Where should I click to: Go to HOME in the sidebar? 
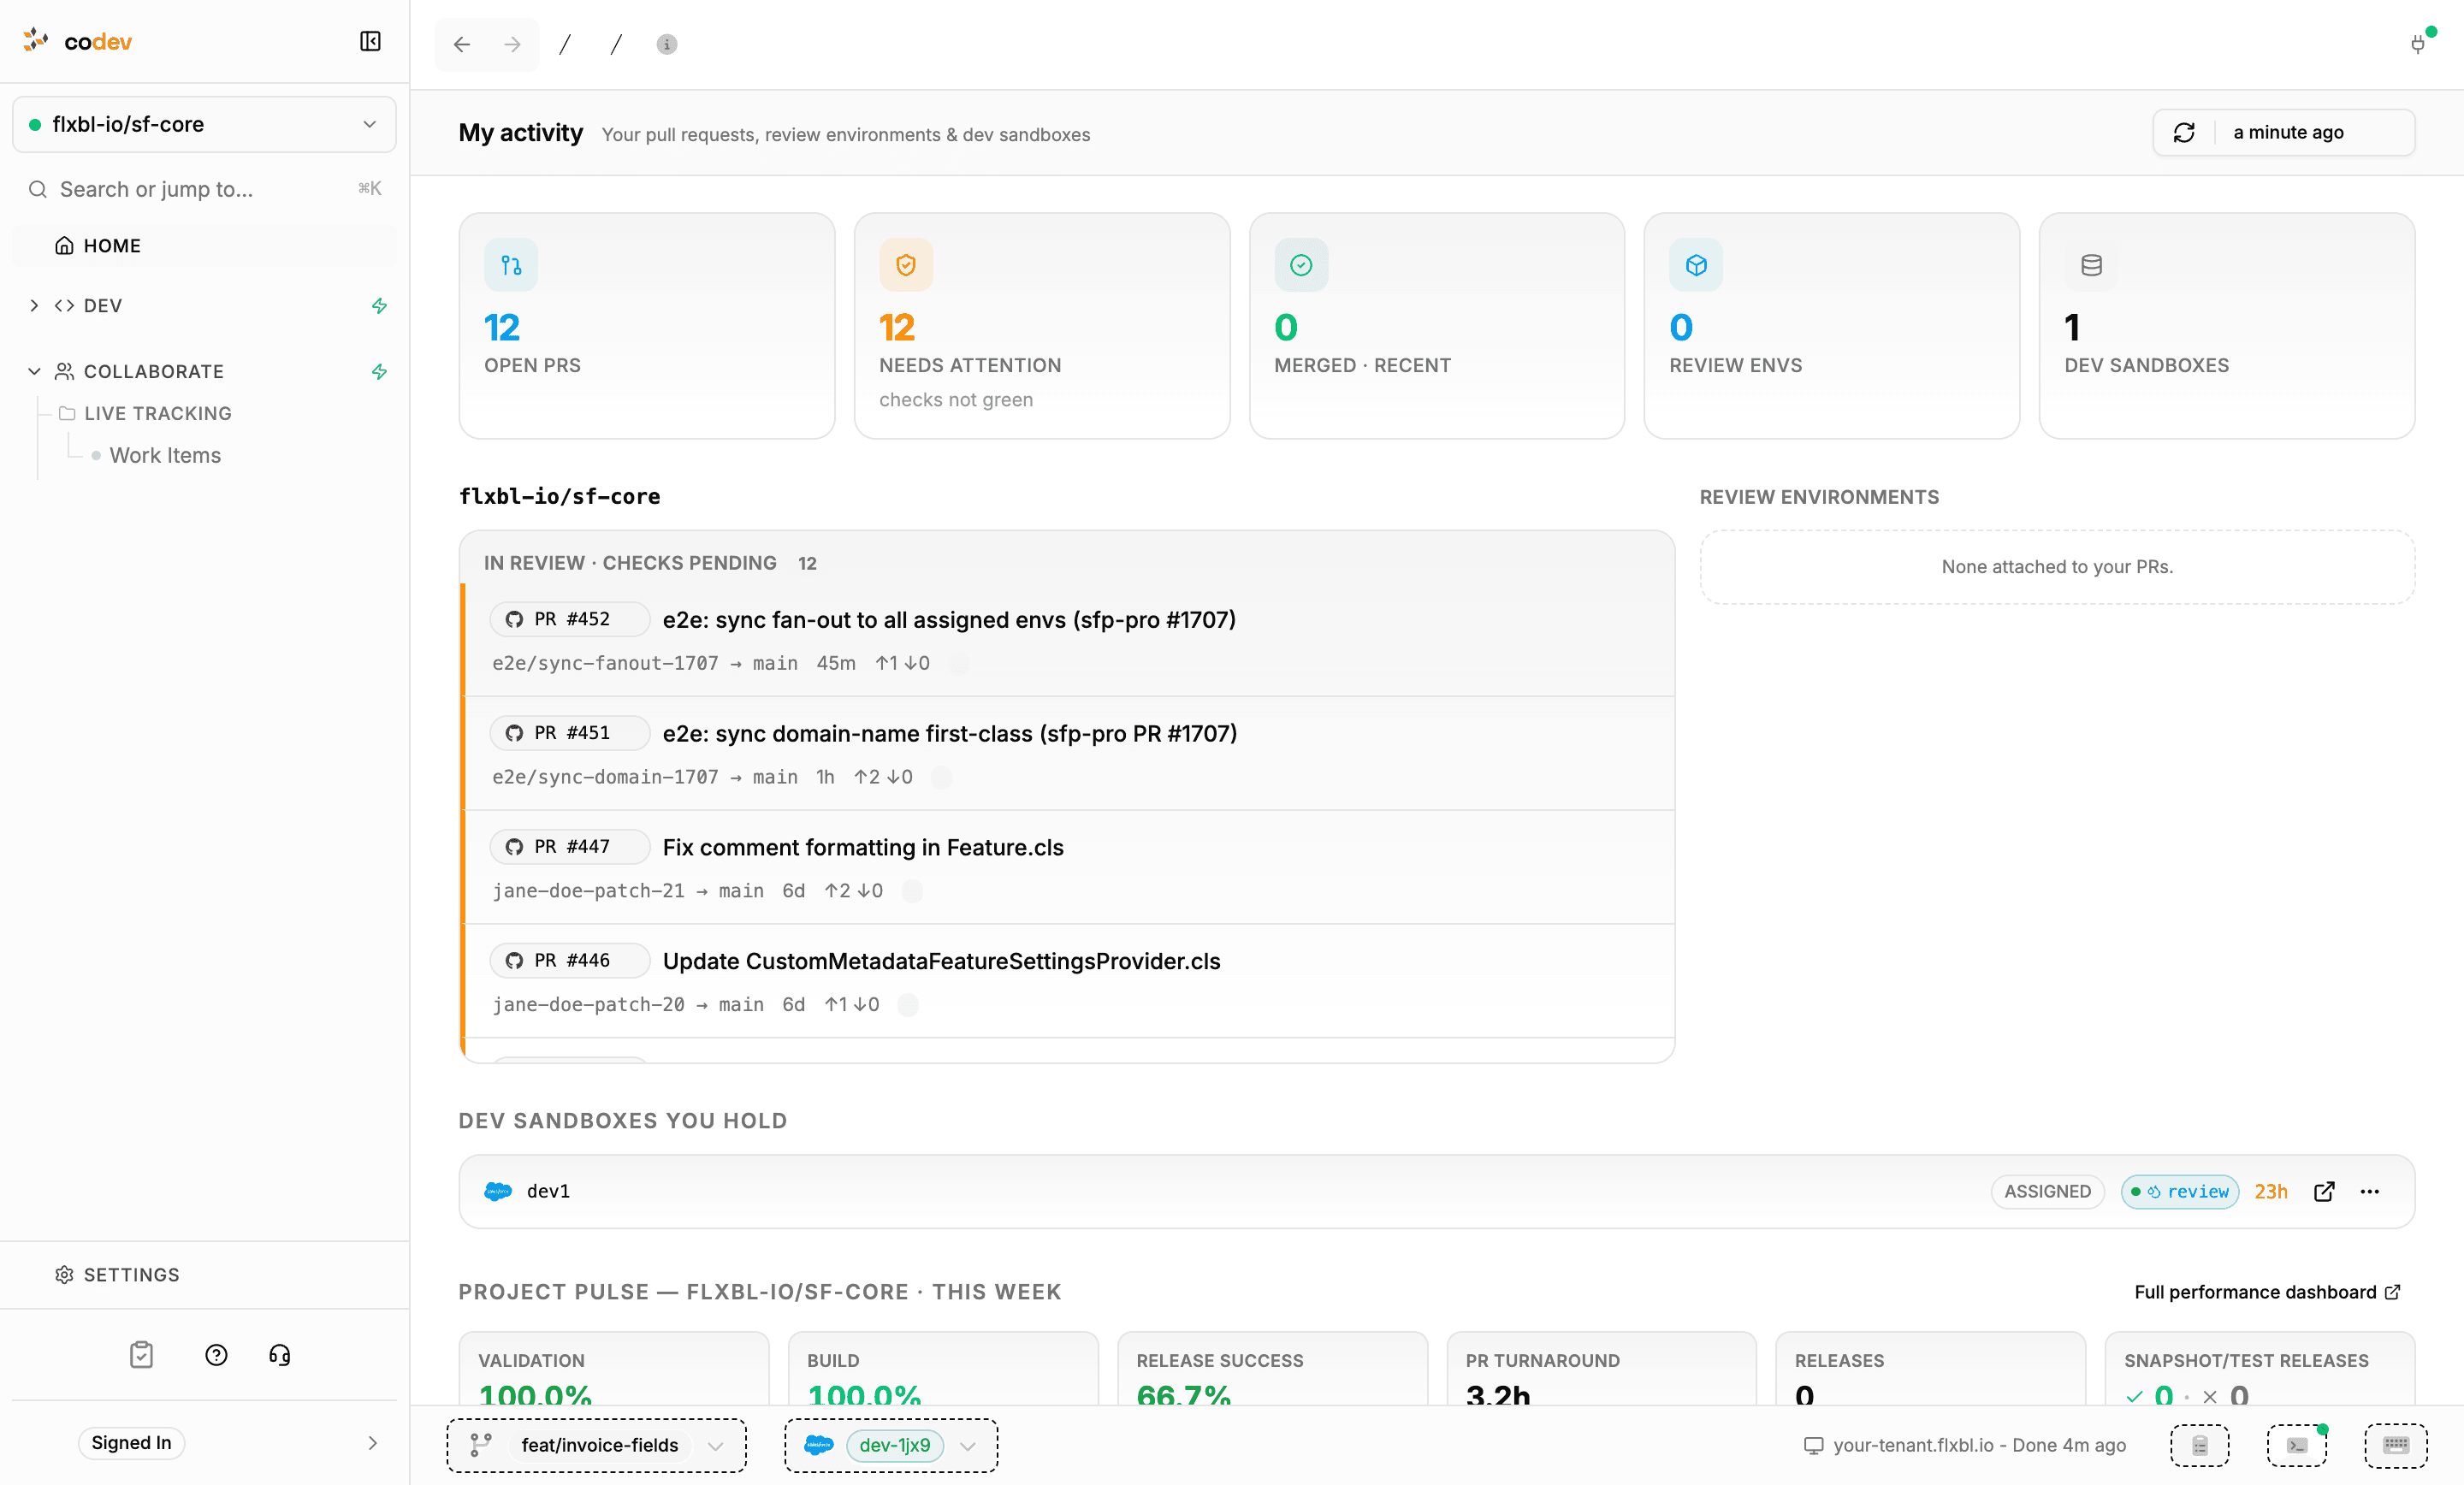[x=204, y=246]
